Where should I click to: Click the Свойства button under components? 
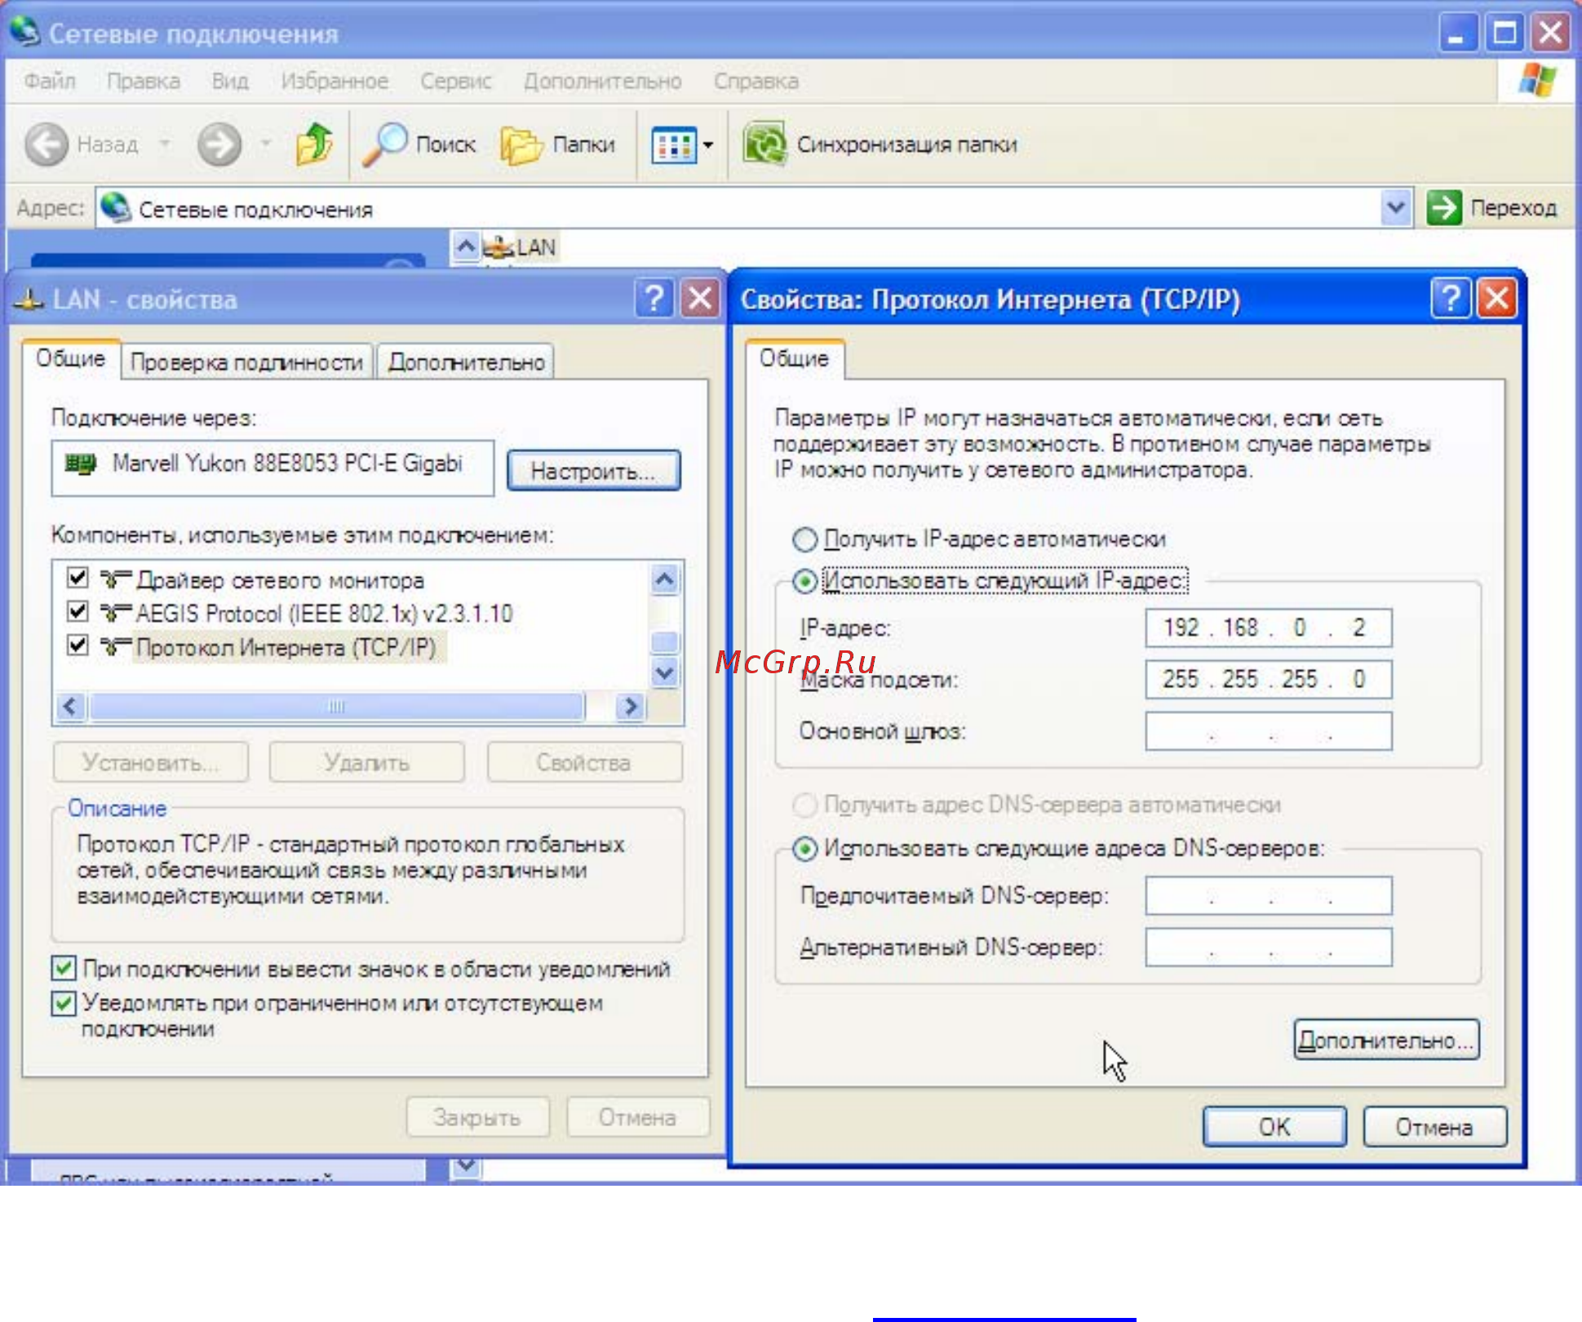pyautogui.click(x=584, y=762)
